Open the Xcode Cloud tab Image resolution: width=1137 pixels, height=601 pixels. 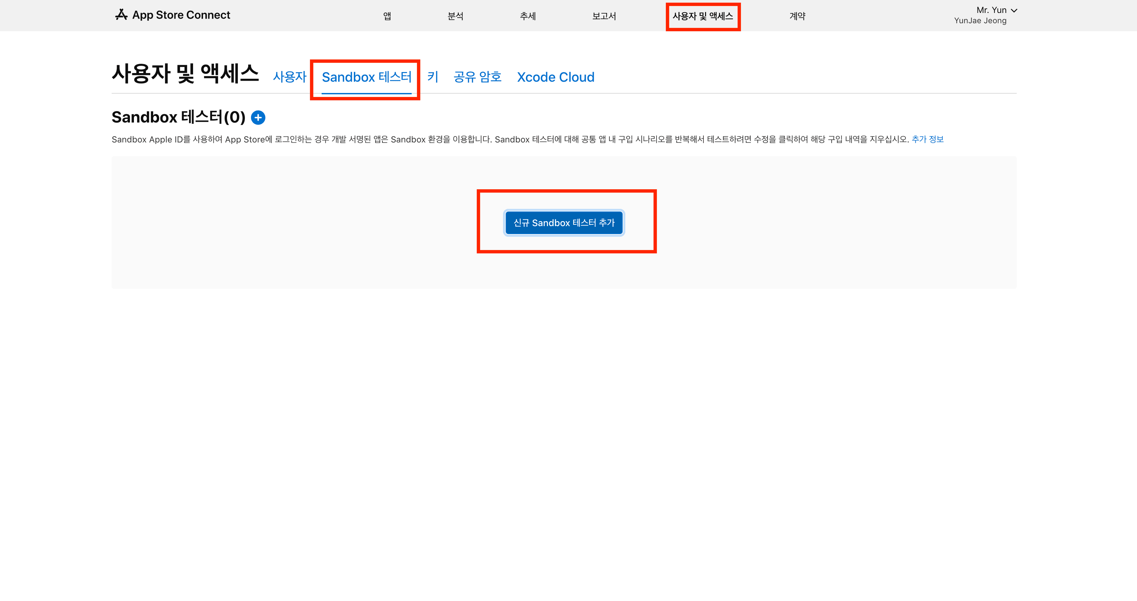tap(556, 77)
